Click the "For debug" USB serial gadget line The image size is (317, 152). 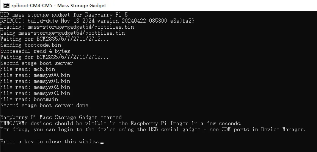(x=153, y=129)
